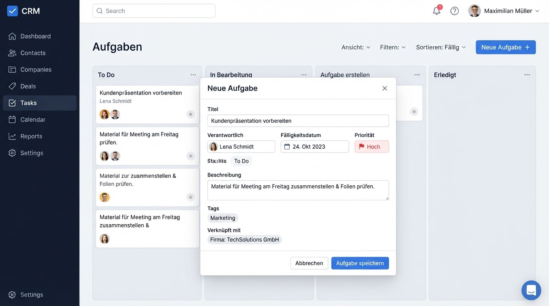Click the help question mark icon
Image resolution: width=549 pixels, height=306 pixels.
tap(454, 11)
